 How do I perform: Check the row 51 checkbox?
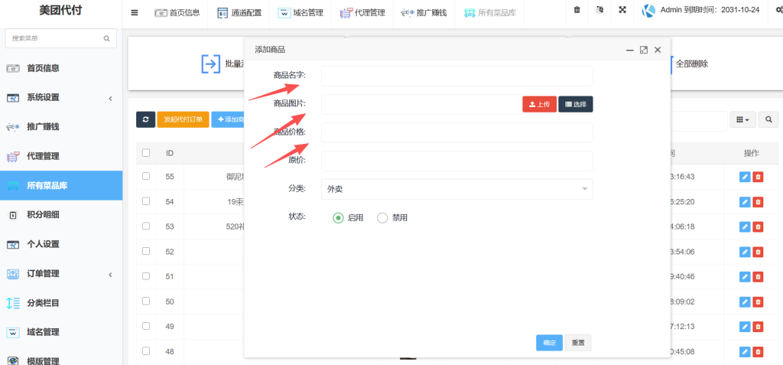tap(146, 276)
